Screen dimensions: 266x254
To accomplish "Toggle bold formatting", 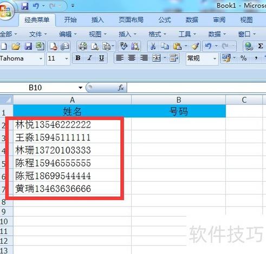I will coord(78,58).
